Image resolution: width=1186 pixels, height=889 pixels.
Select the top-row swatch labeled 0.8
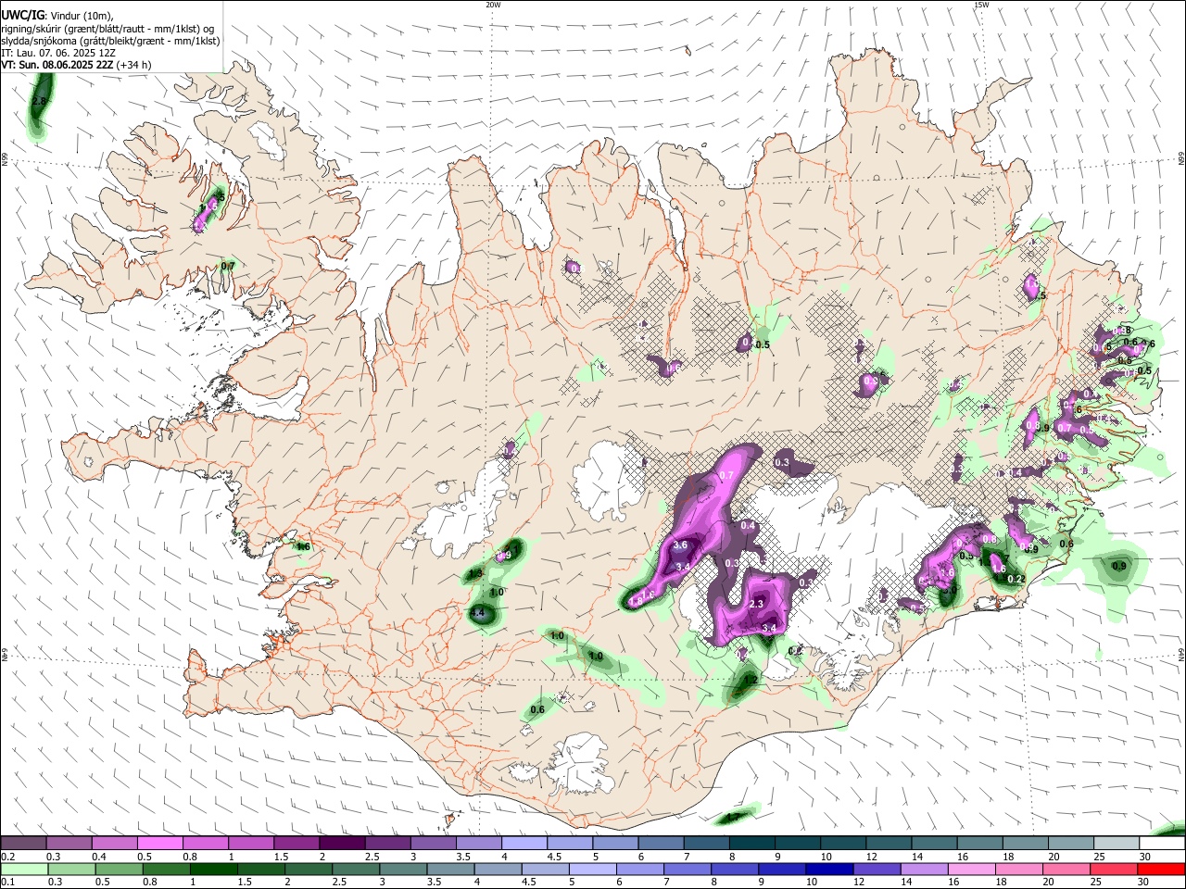(x=206, y=843)
